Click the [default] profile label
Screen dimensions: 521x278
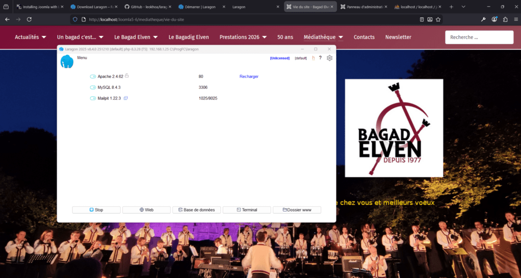(x=301, y=58)
